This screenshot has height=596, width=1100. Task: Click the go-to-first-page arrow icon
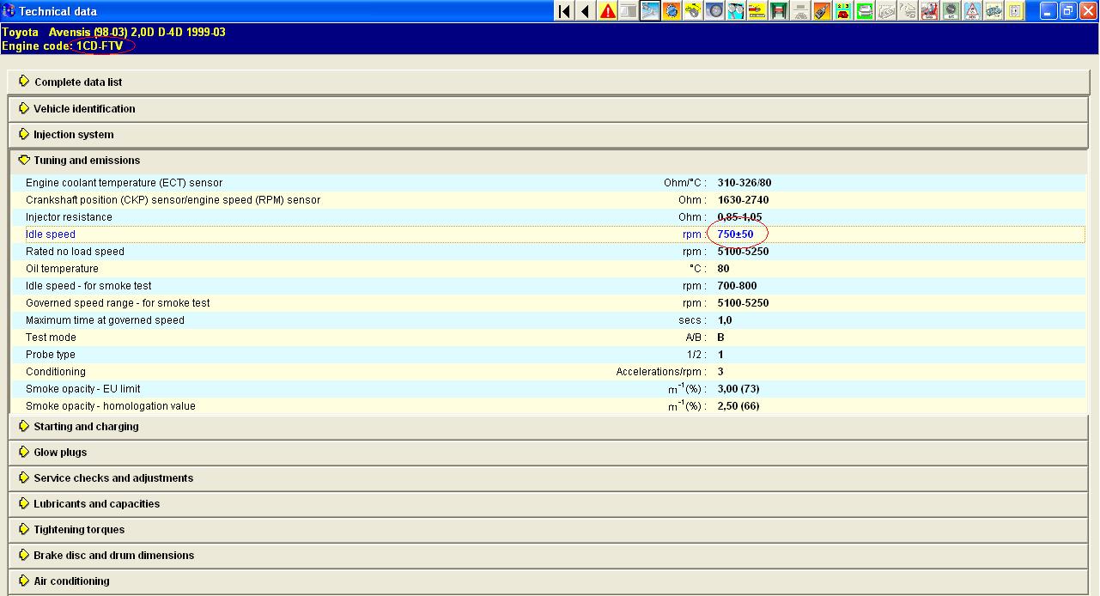click(x=564, y=11)
